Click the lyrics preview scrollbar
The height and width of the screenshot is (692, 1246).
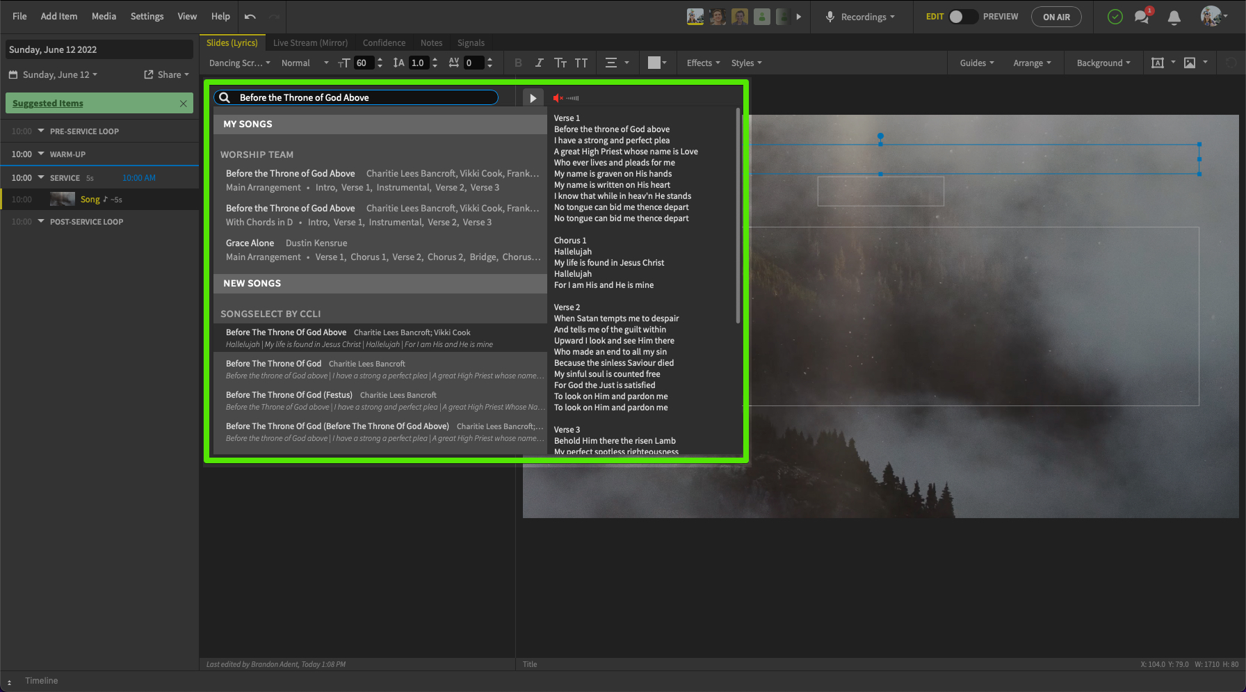click(738, 216)
